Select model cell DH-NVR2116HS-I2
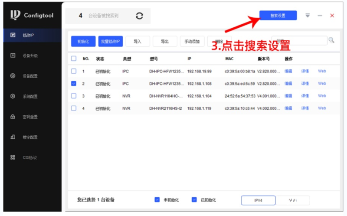The height and width of the screenshot is (216, 347). point(166,108)
